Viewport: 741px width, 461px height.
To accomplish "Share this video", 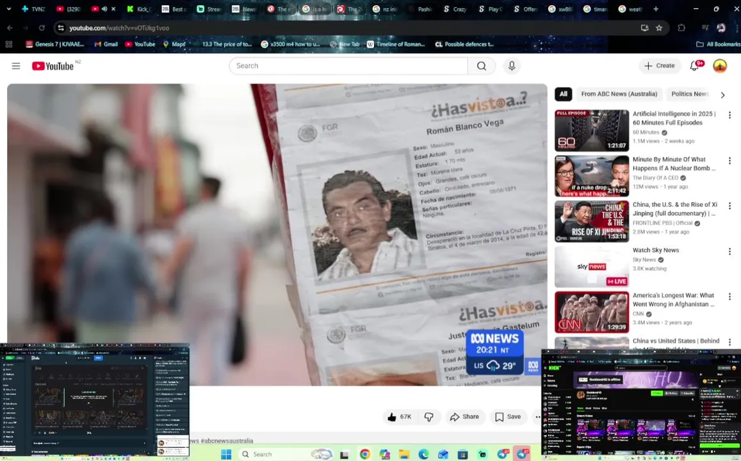I will [x=464, y=417].
